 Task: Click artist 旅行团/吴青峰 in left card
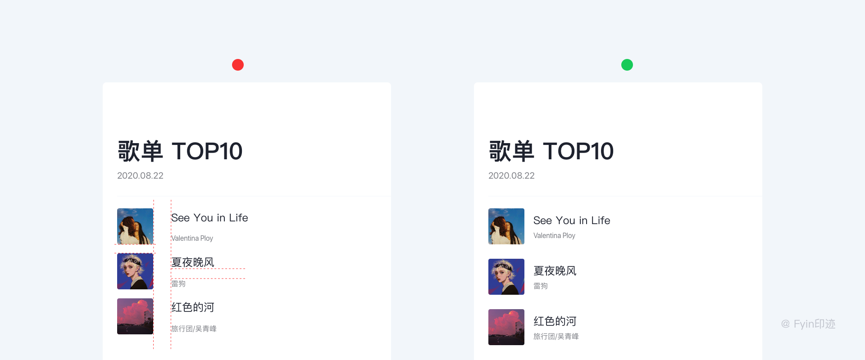coord(194,329)
